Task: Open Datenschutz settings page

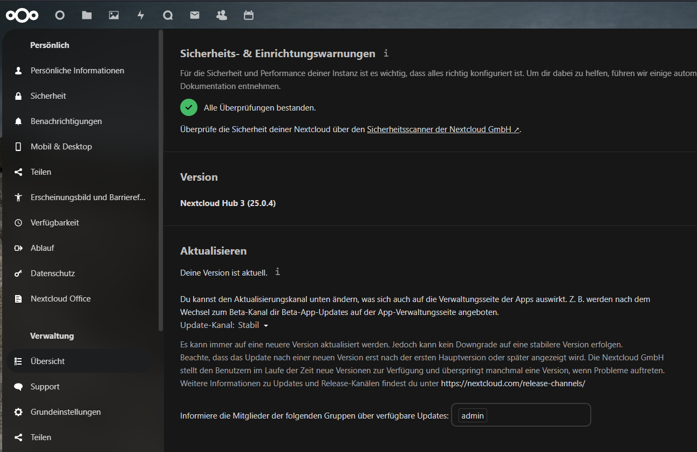Action: point(80,273)
